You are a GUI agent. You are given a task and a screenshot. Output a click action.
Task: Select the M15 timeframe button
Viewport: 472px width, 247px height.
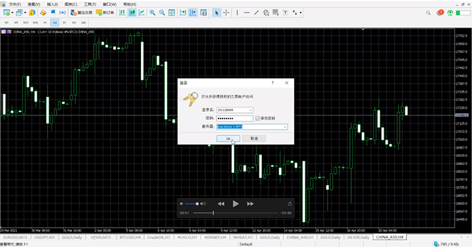[26, 22]
